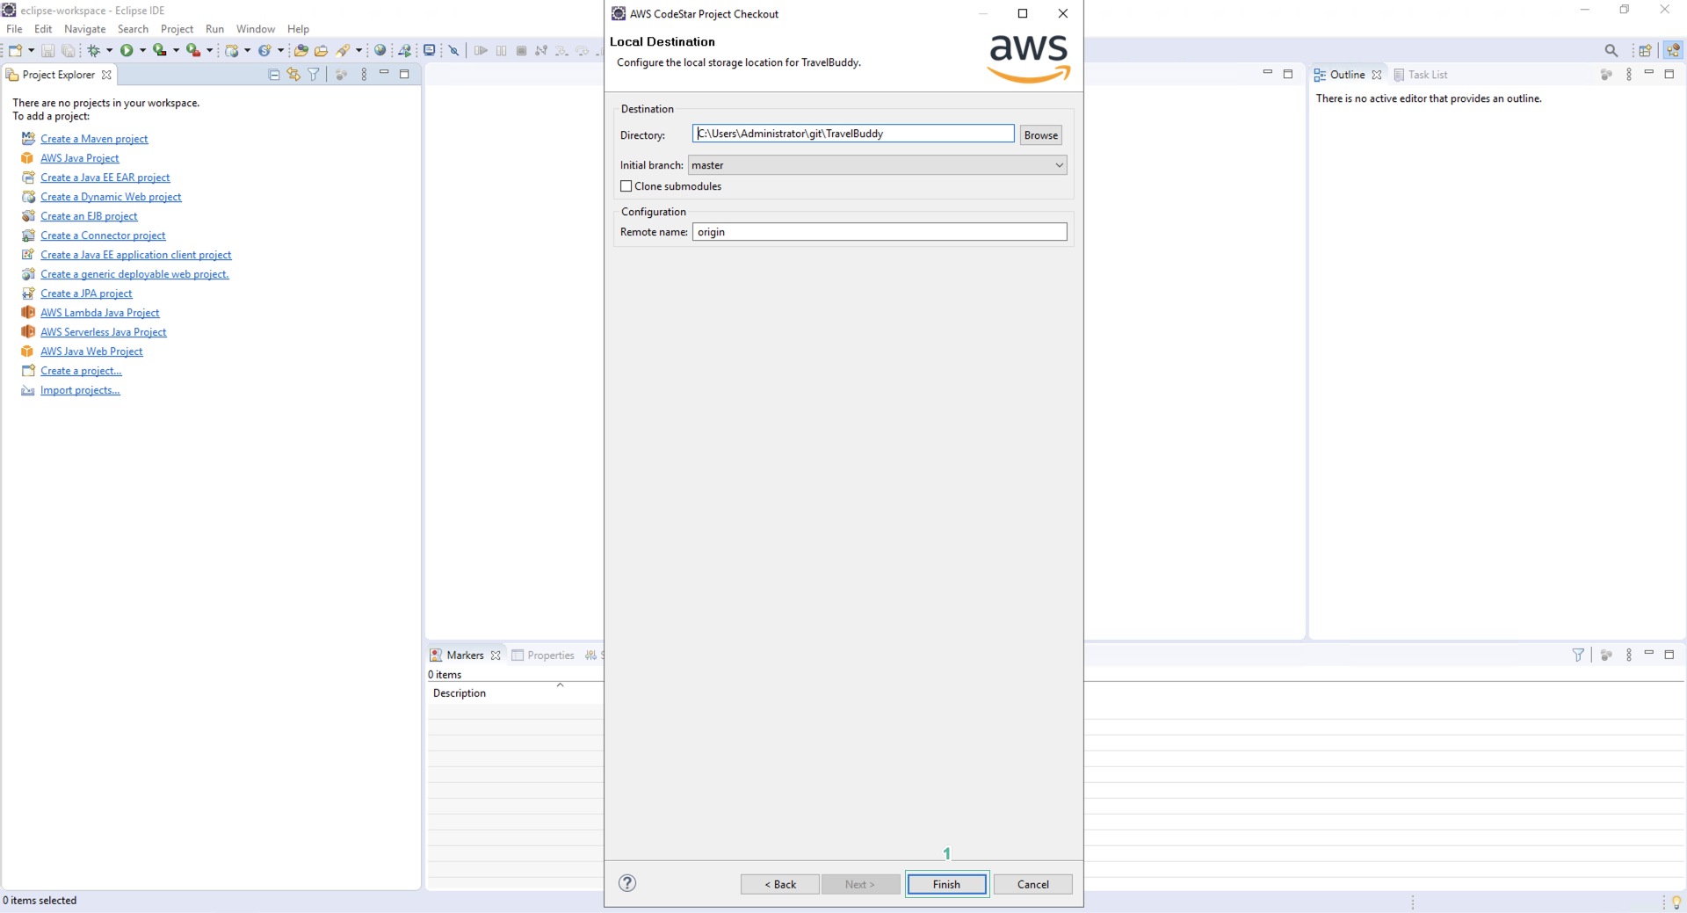Open the Project menu

click(x=177, y=29)
